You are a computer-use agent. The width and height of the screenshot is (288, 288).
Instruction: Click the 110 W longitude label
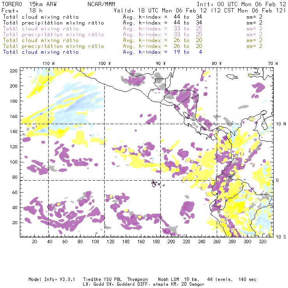coord(48,63)
